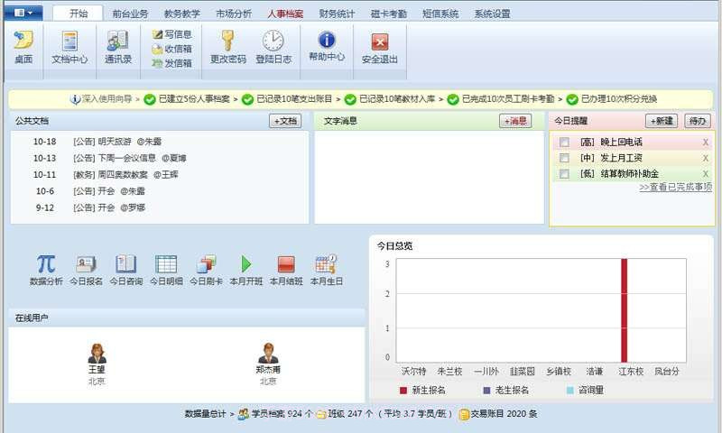Click the red 新生报名 legend swatch
Image resolution: width=722 pixels, height=433 pixels.
403,391
